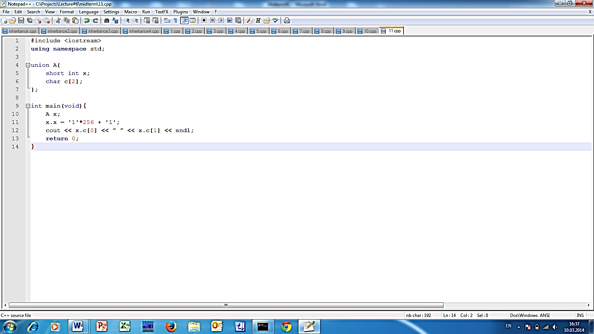This screenshot has height=334, width=594.
Task: Open Microsoft Word from taskbar
Action: coord(78,327)
